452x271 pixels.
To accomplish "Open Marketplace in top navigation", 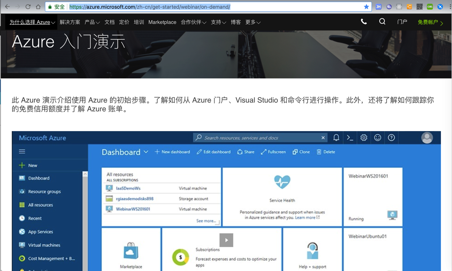I will [x=162, y=22].
